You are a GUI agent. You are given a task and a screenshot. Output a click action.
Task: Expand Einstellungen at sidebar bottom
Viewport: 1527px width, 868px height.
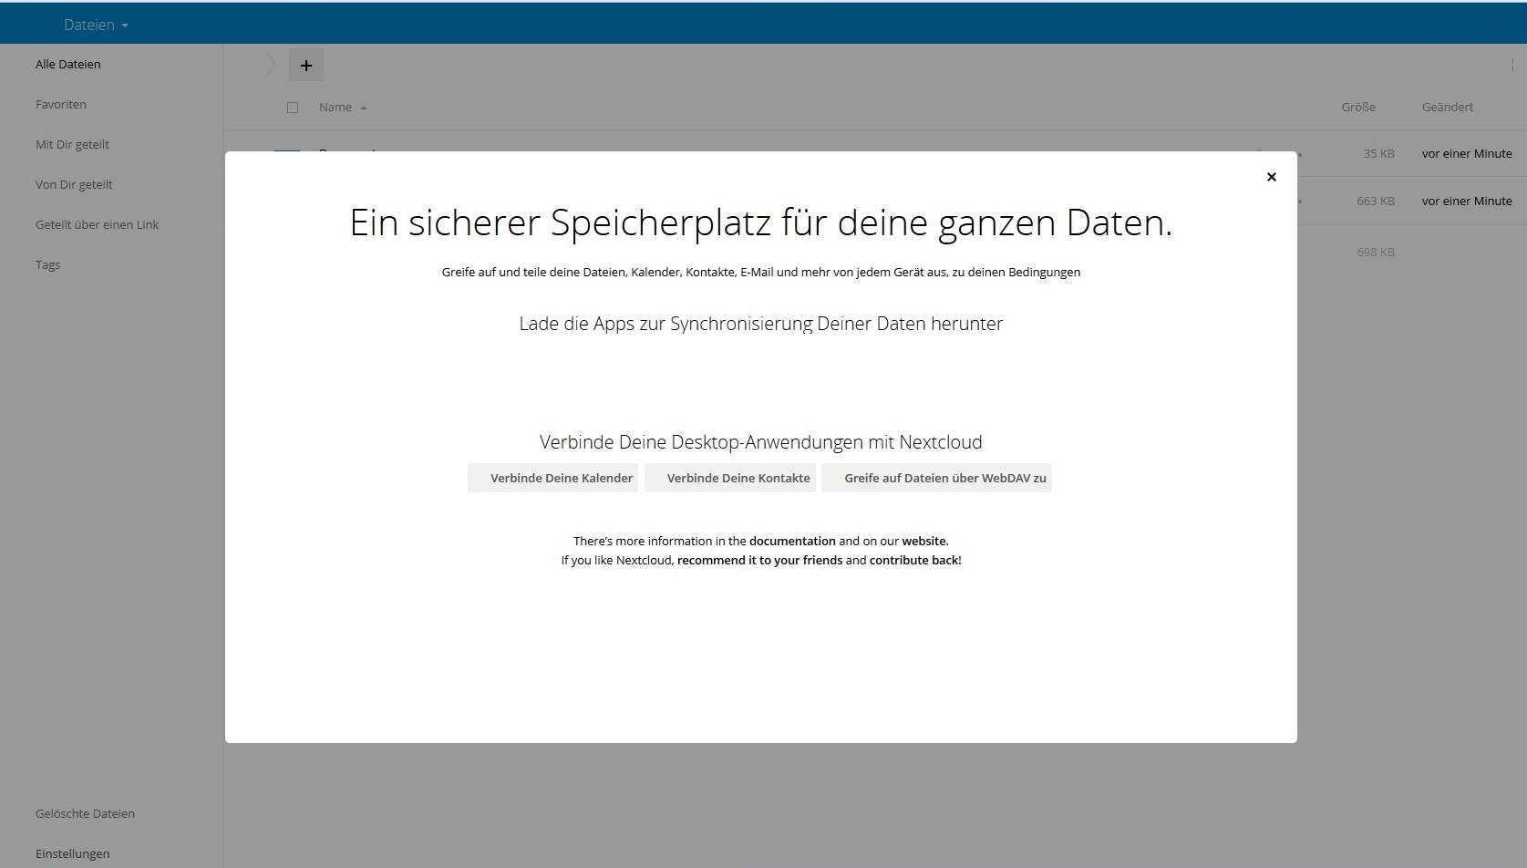72,853
